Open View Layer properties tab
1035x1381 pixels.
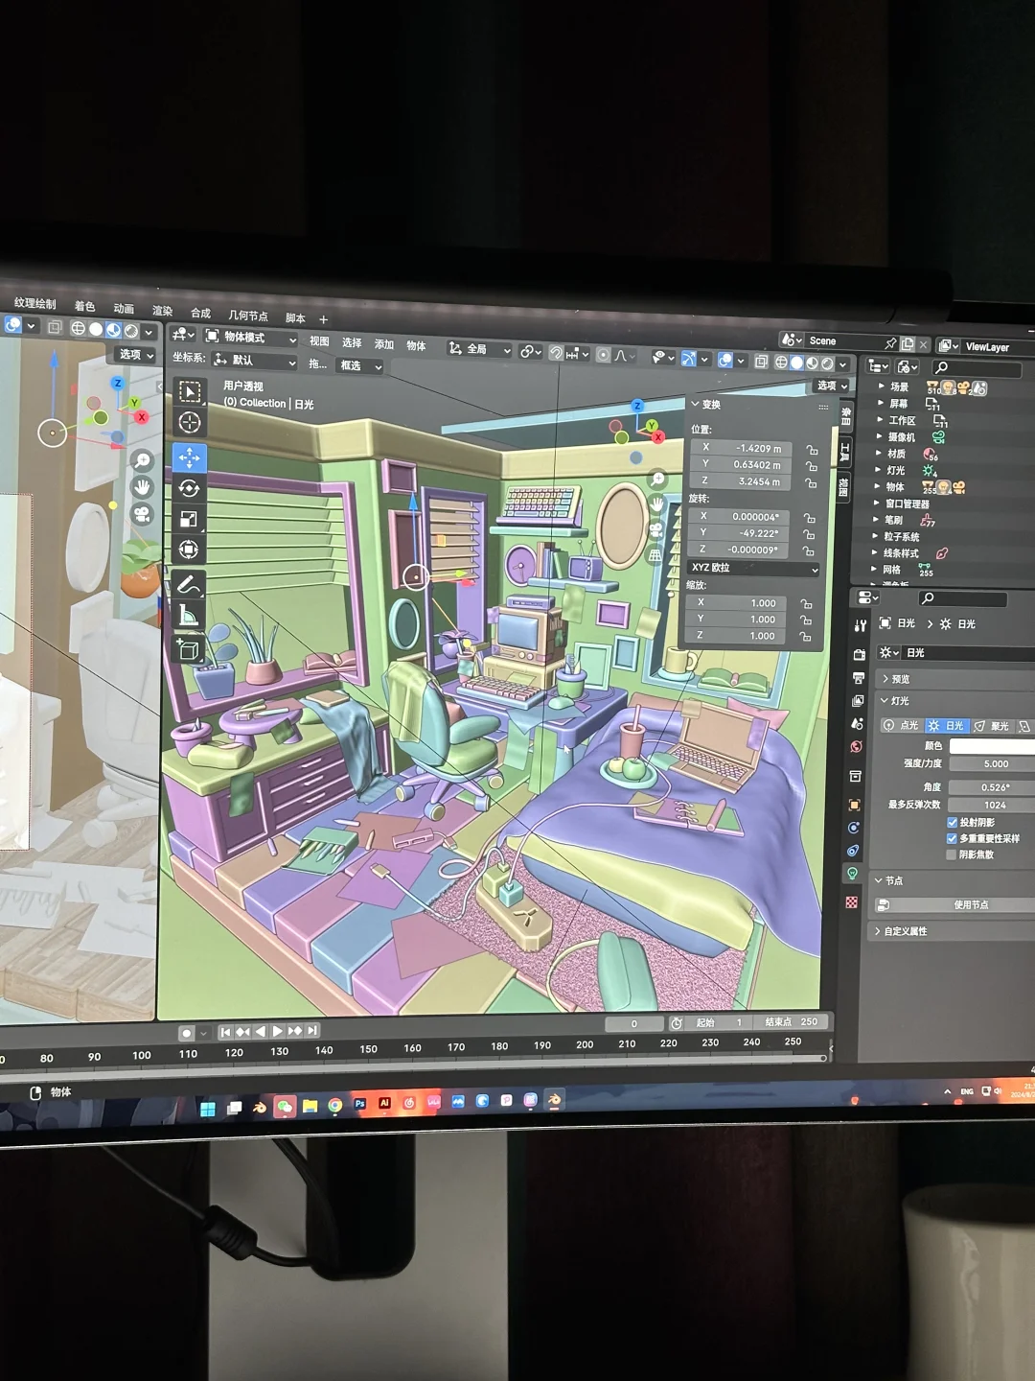pos(858,701)
